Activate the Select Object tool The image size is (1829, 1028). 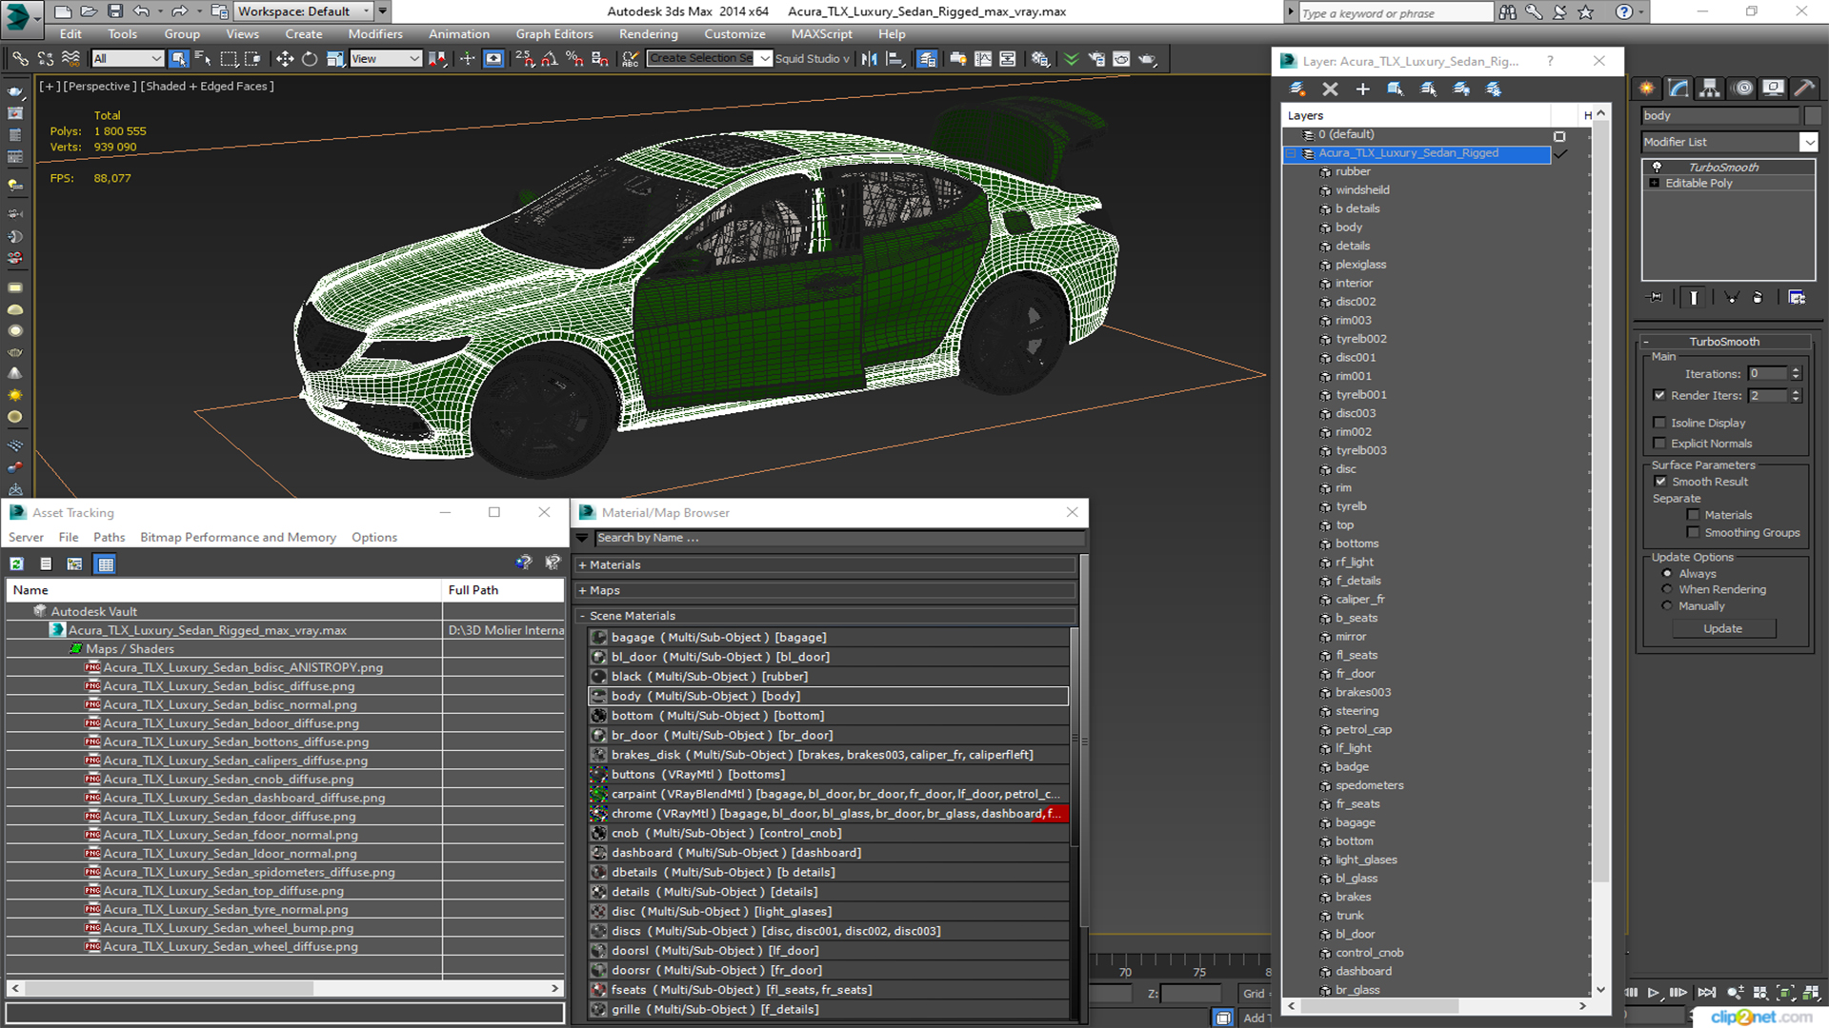[178, 59]
